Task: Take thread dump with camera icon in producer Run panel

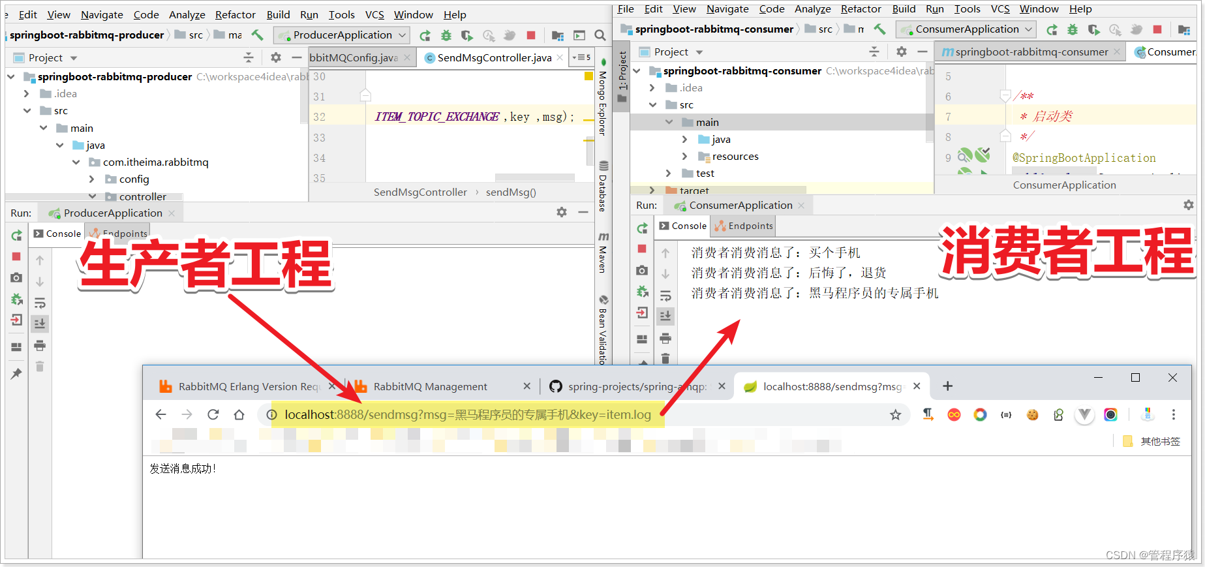Action: pyautogui.click(x=17, y=278)
